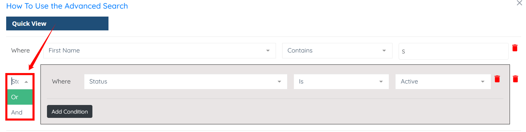Image resolution: width=526 pixels, height=132 pixels.
Task: Delete the grouped condition using the outermost trash icon
Action: point(515,79)
